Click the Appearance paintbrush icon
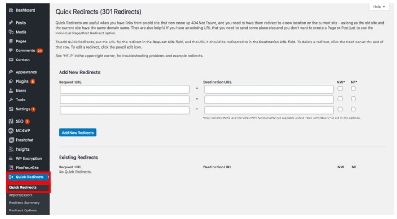397x219 pixels. click(10, 72)
